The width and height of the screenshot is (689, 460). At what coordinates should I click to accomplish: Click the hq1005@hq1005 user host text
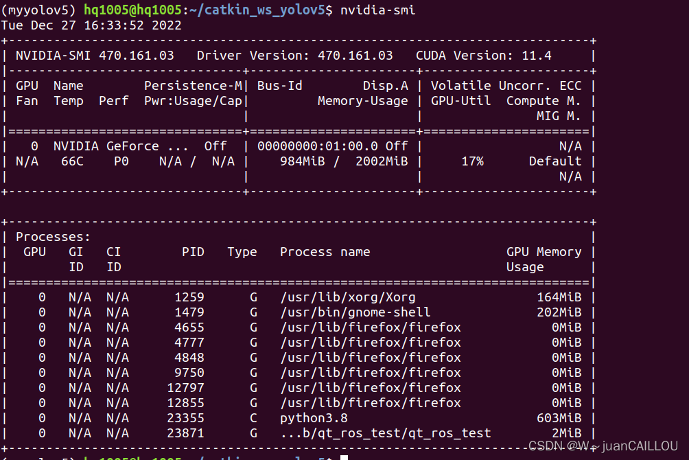coord(132,10)
